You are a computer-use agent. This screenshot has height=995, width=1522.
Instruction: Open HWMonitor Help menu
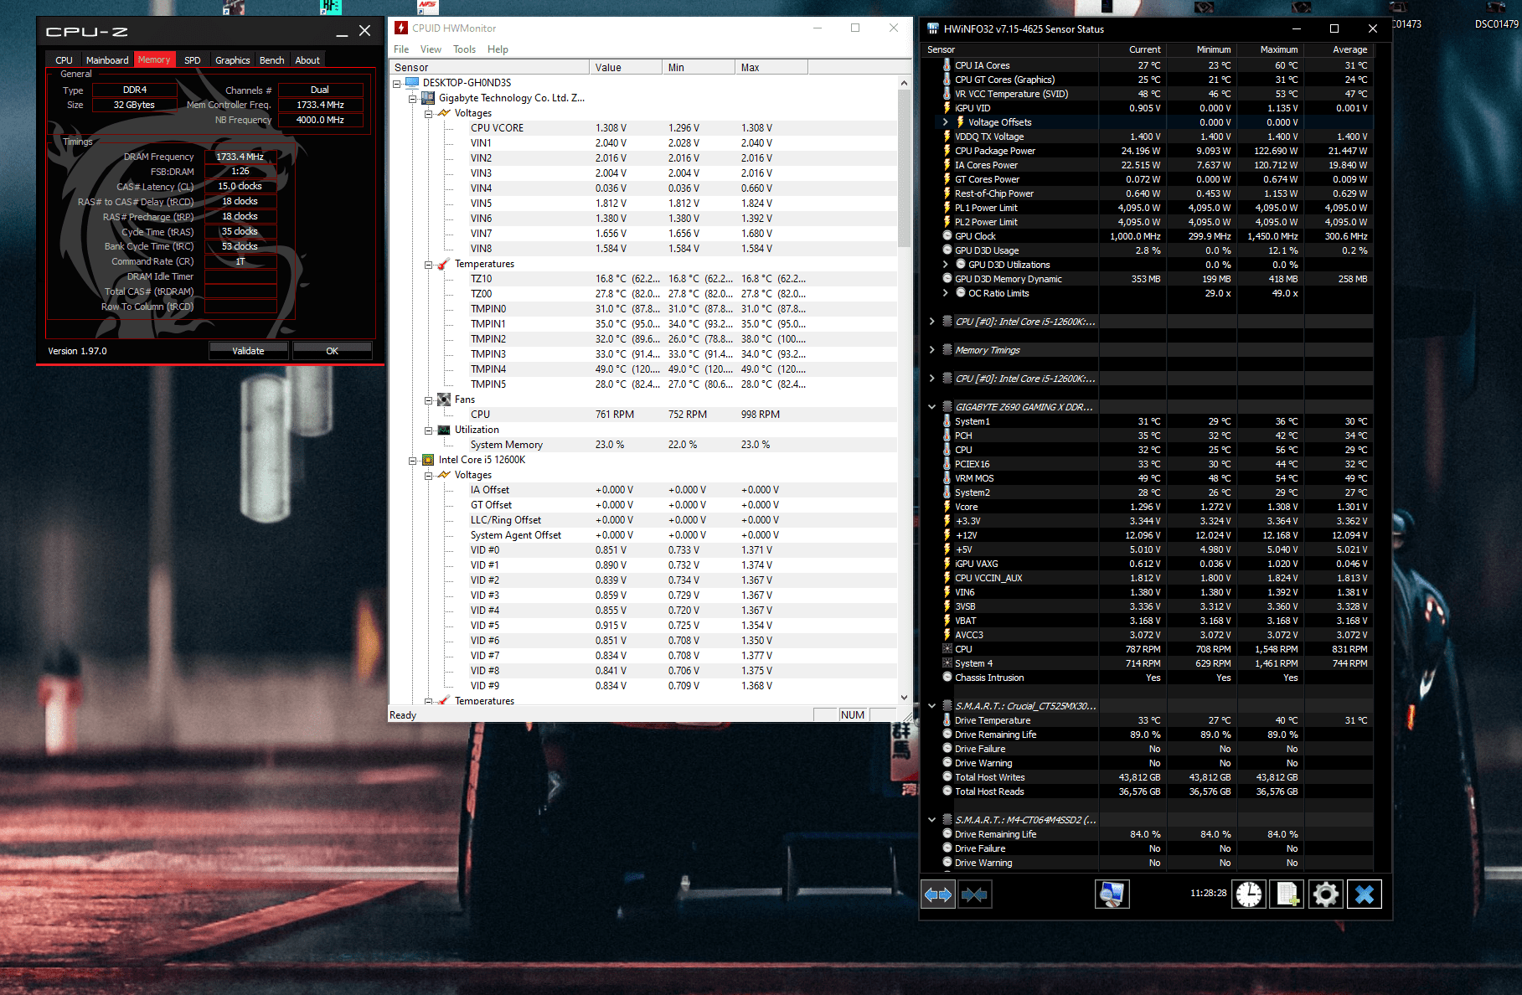(x=498, y=49)
